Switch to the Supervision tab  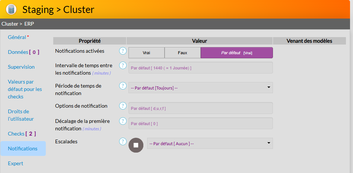click(x=21, y=67)
